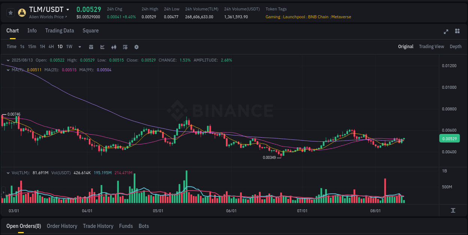Open technical indicators icon
Viewport: 468px width, 235px height.
point(113,47)
